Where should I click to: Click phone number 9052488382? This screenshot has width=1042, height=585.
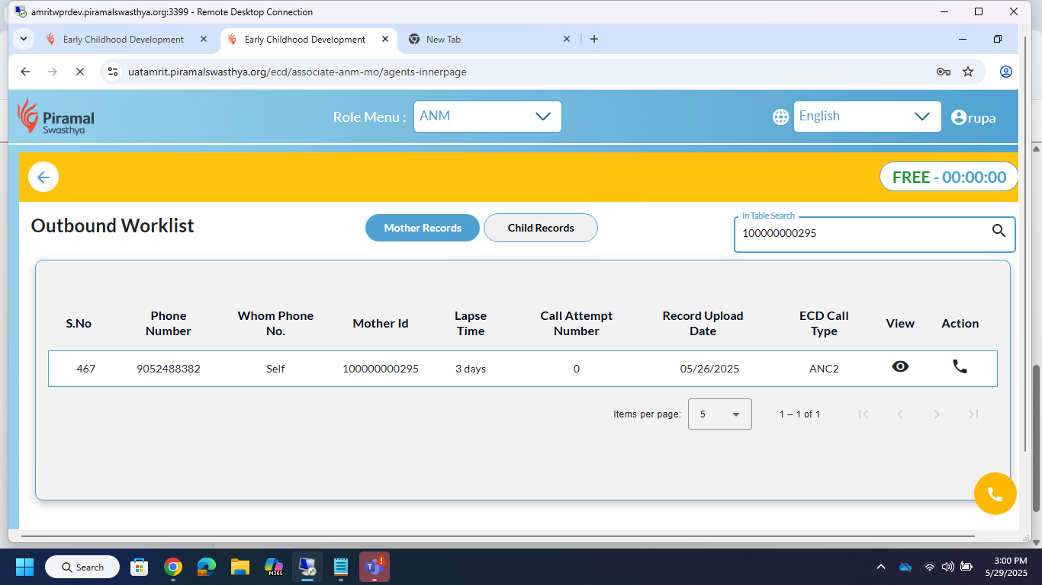[x=169, y=369]
